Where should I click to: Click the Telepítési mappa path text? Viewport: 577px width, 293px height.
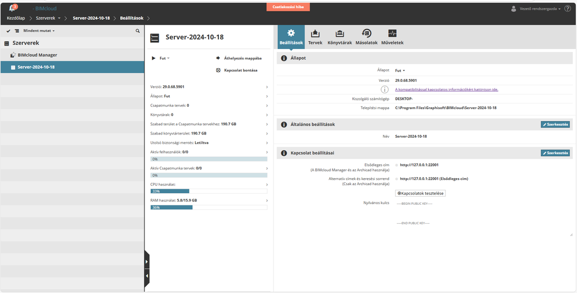coord(446,108)
